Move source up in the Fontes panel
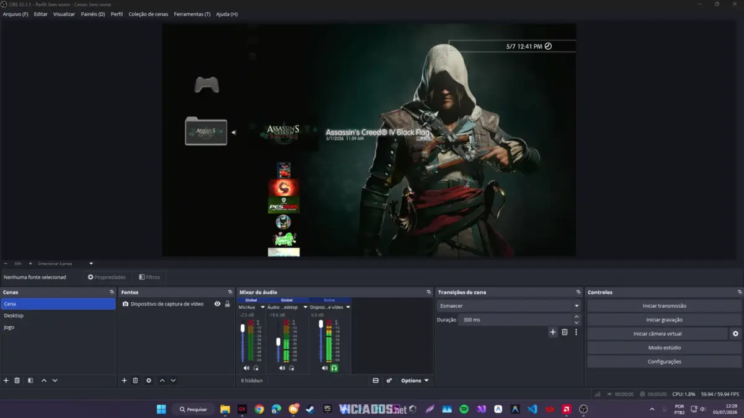This screenshot has width=744, height=418. (162, 380)
